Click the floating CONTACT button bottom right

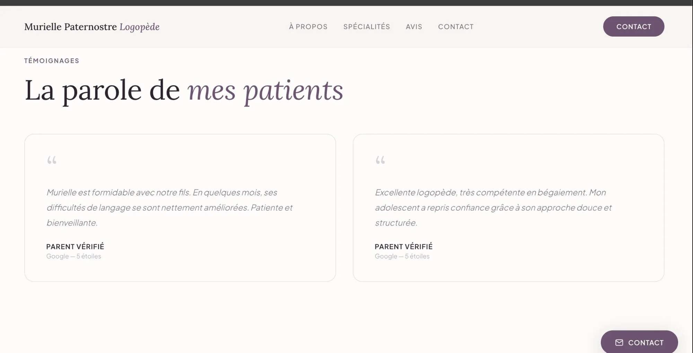(639, 342)
